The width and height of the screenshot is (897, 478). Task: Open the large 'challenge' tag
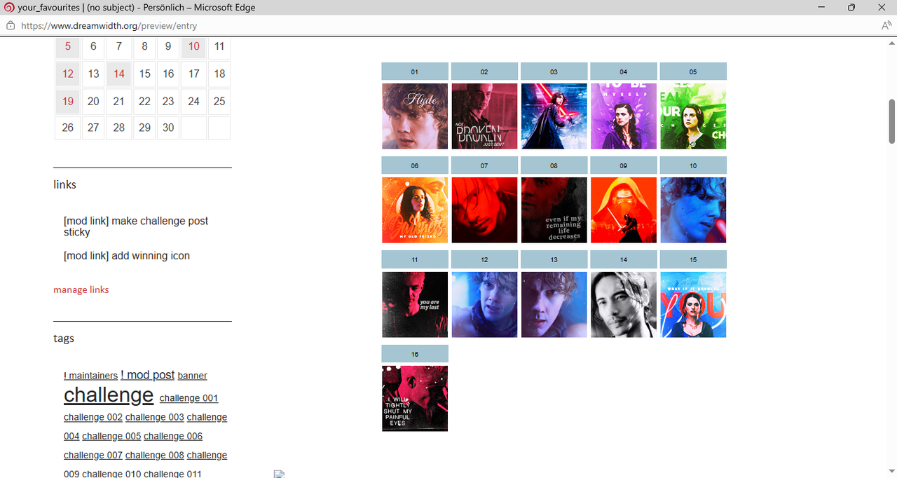[x=109, y=395]
